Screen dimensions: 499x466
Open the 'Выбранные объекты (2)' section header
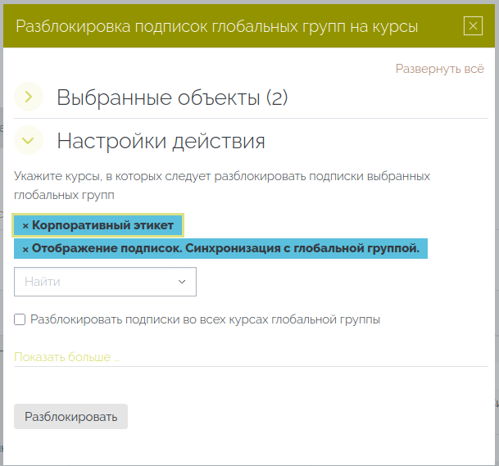pyautogui.click(x=172, y=98)
